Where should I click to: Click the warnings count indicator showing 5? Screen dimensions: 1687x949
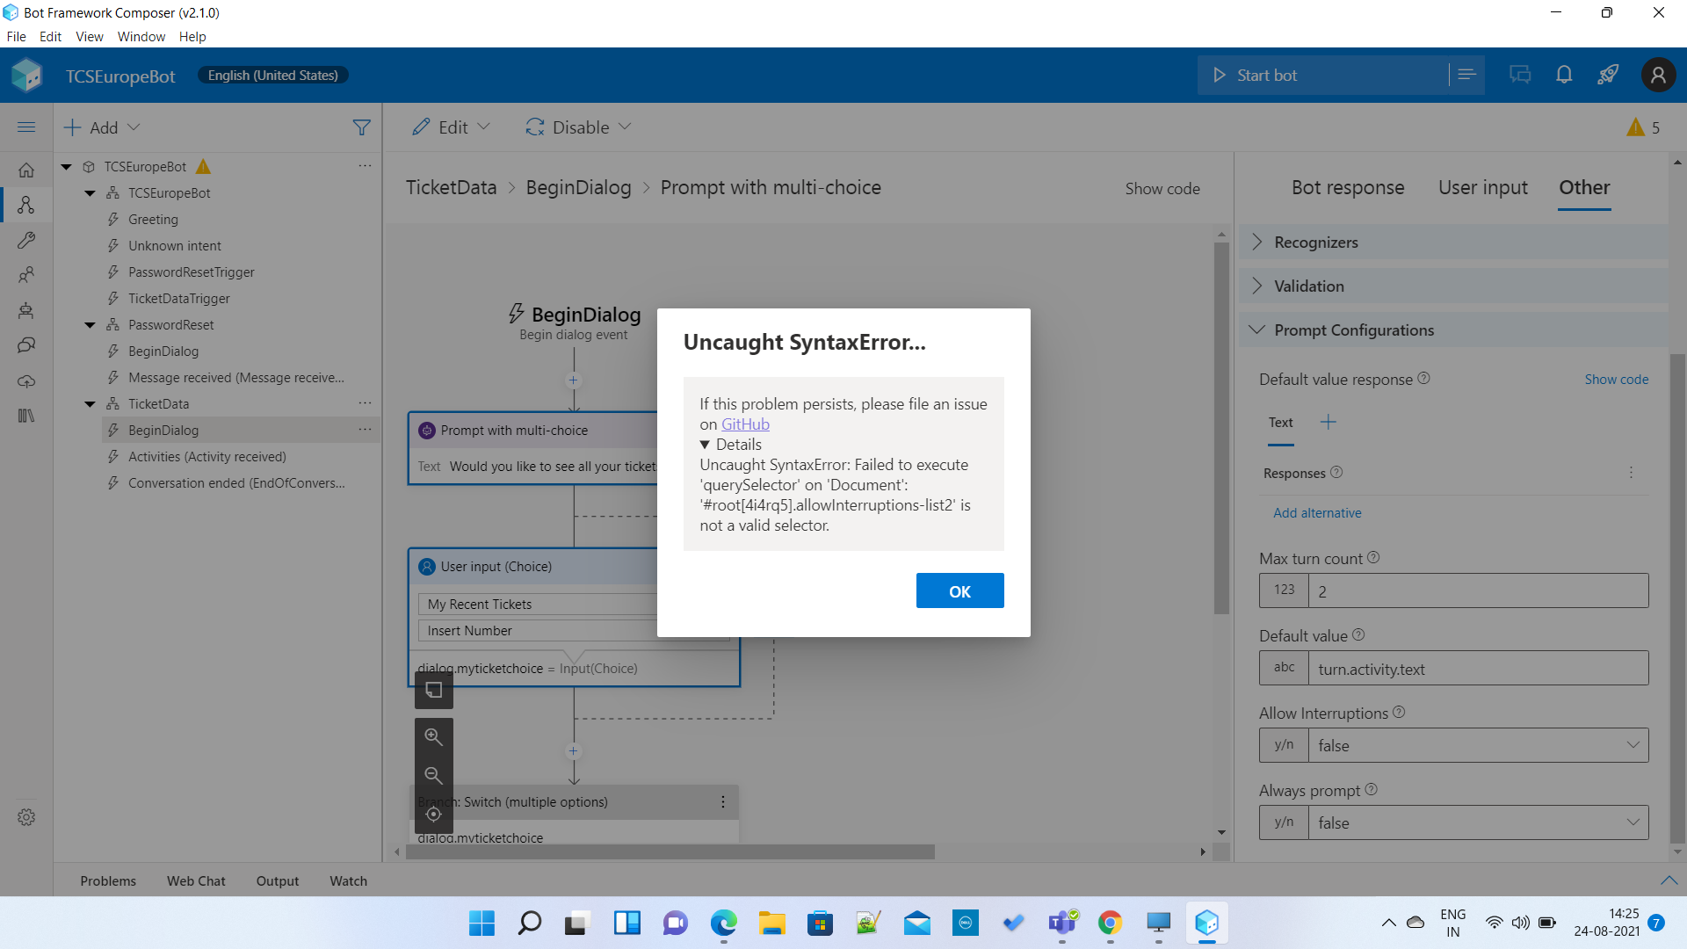tap(1643, 127)
